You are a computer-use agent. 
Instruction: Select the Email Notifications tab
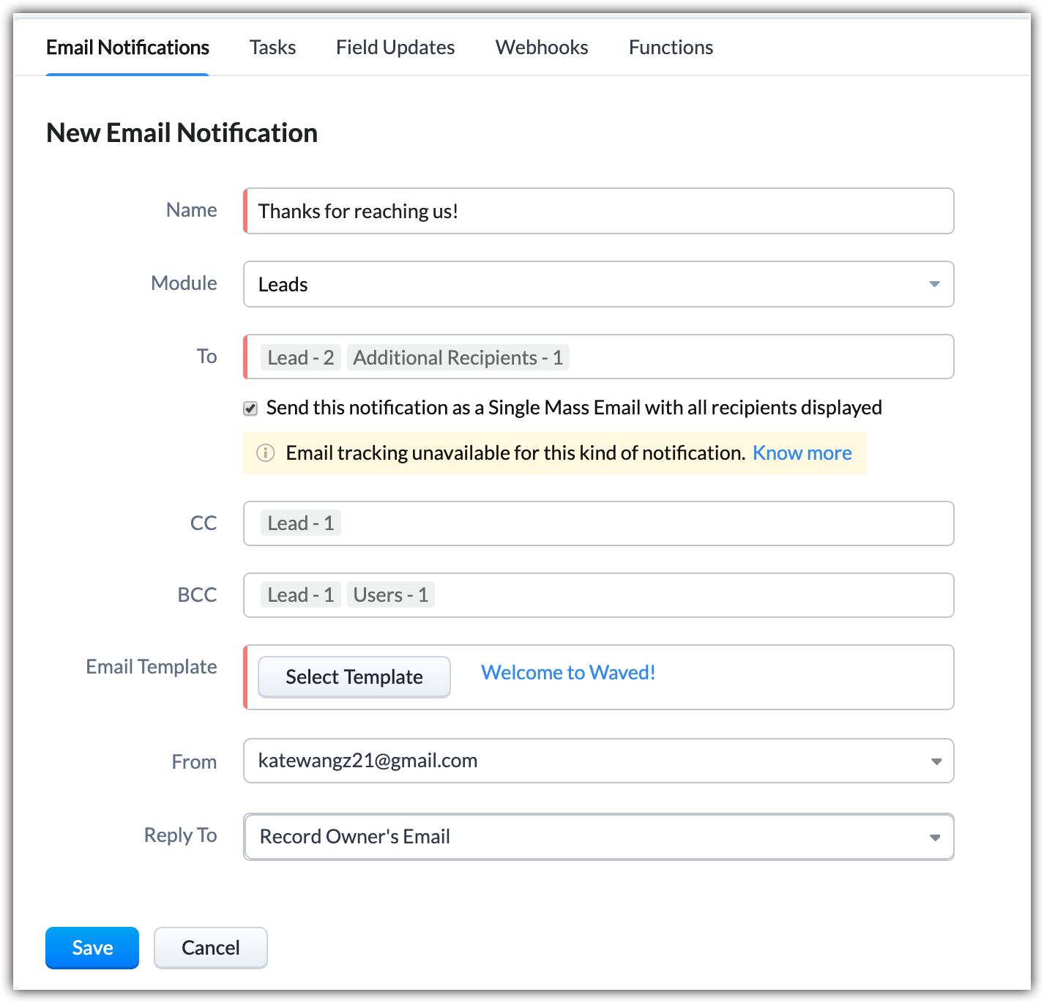click(127, 48)
